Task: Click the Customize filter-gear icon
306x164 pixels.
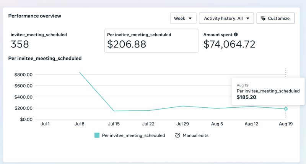Action: (263, 18)
